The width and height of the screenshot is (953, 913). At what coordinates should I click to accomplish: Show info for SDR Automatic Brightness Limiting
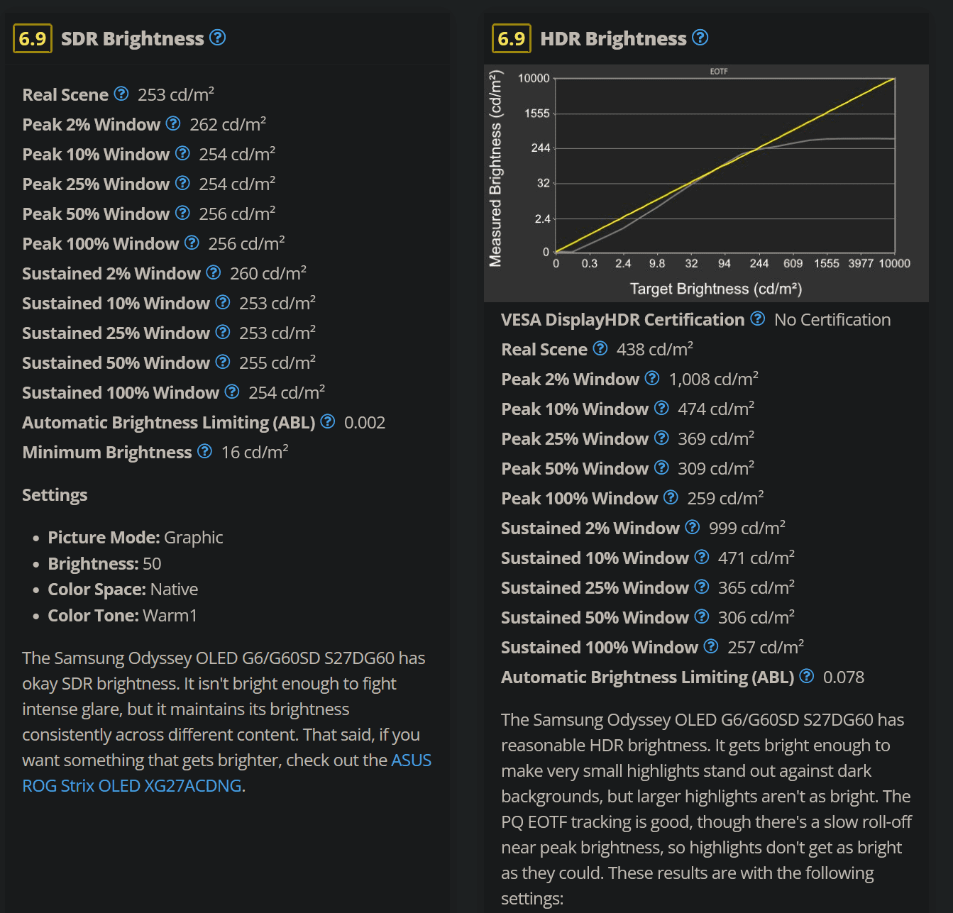[x=327, y=421]
